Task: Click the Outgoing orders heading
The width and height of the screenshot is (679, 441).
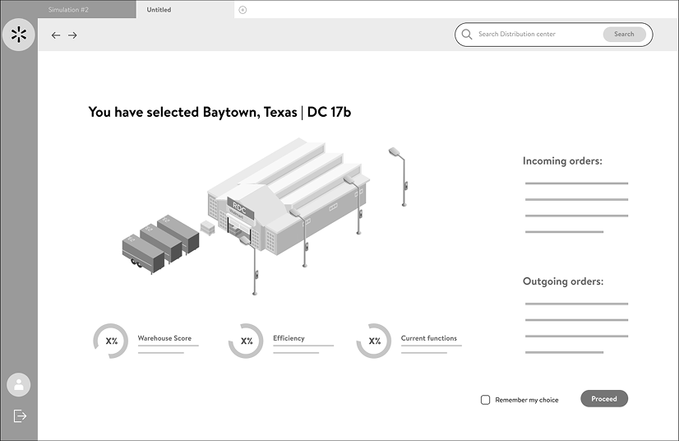Action: tap(563, 281)
